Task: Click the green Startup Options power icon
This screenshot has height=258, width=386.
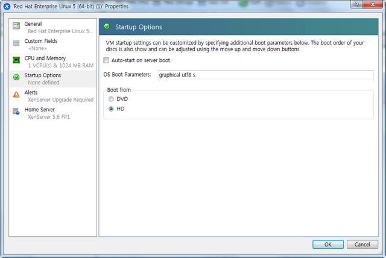Action: 16,77
